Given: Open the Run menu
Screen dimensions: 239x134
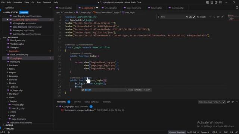Looking at the screenshot, I should pyautogui.click(x=39, y=3).
